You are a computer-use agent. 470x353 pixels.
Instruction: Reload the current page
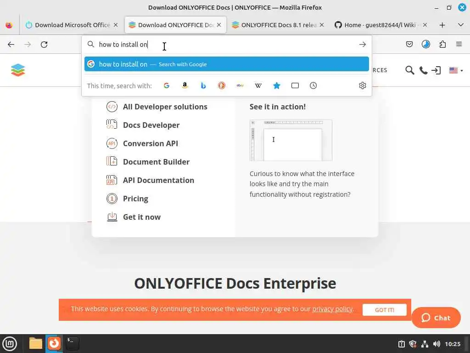[44, 45]
